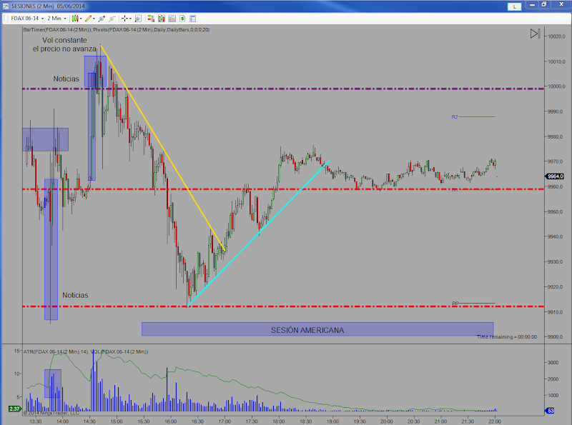
Task: Click the R2 pivot label
Action: 455,117
